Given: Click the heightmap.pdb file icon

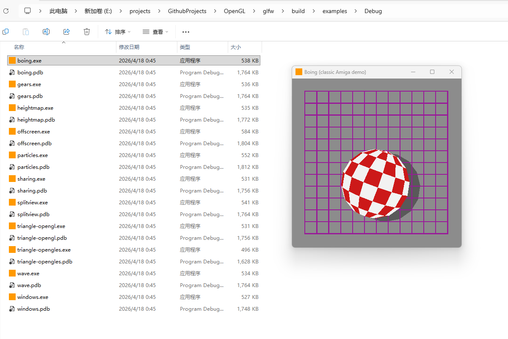Looking at the screenshot, I should [x=12, y=119].
